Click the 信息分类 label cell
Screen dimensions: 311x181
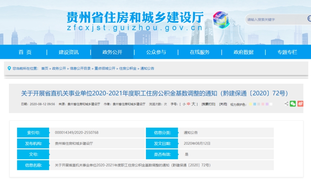point(162,133)
